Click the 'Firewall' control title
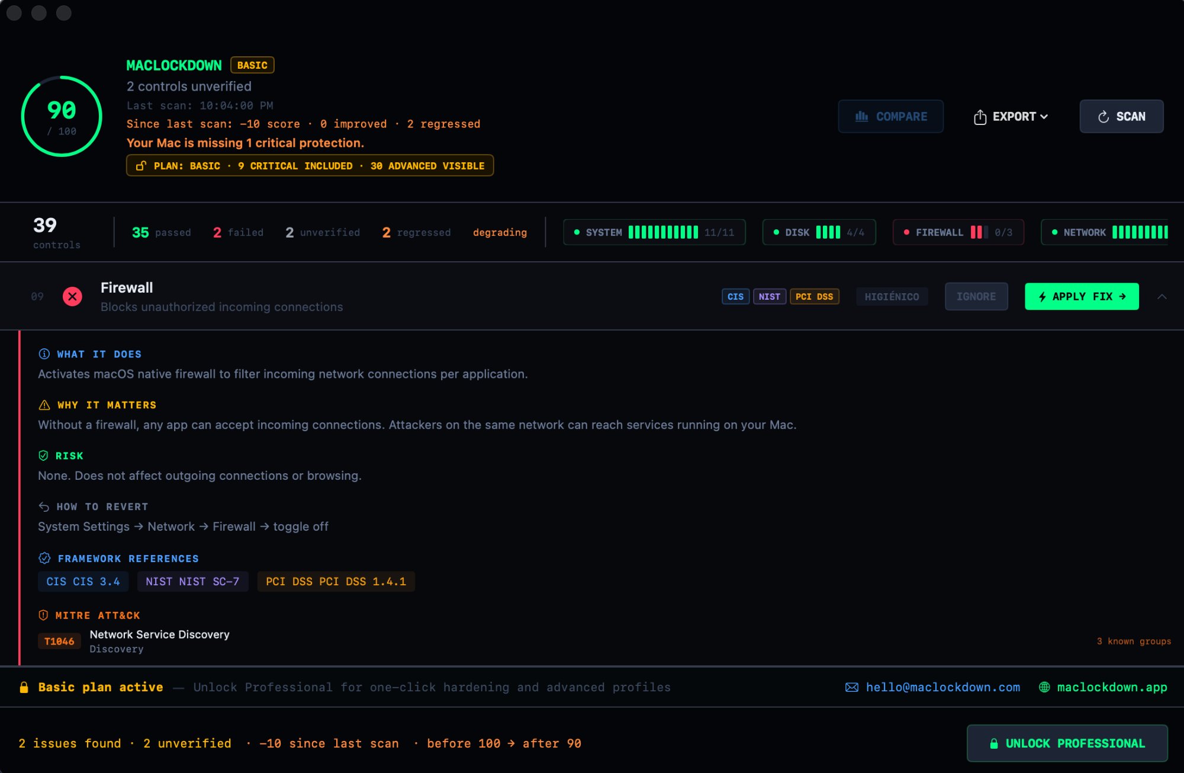The image size is (1184, 773). click(127, 288)
